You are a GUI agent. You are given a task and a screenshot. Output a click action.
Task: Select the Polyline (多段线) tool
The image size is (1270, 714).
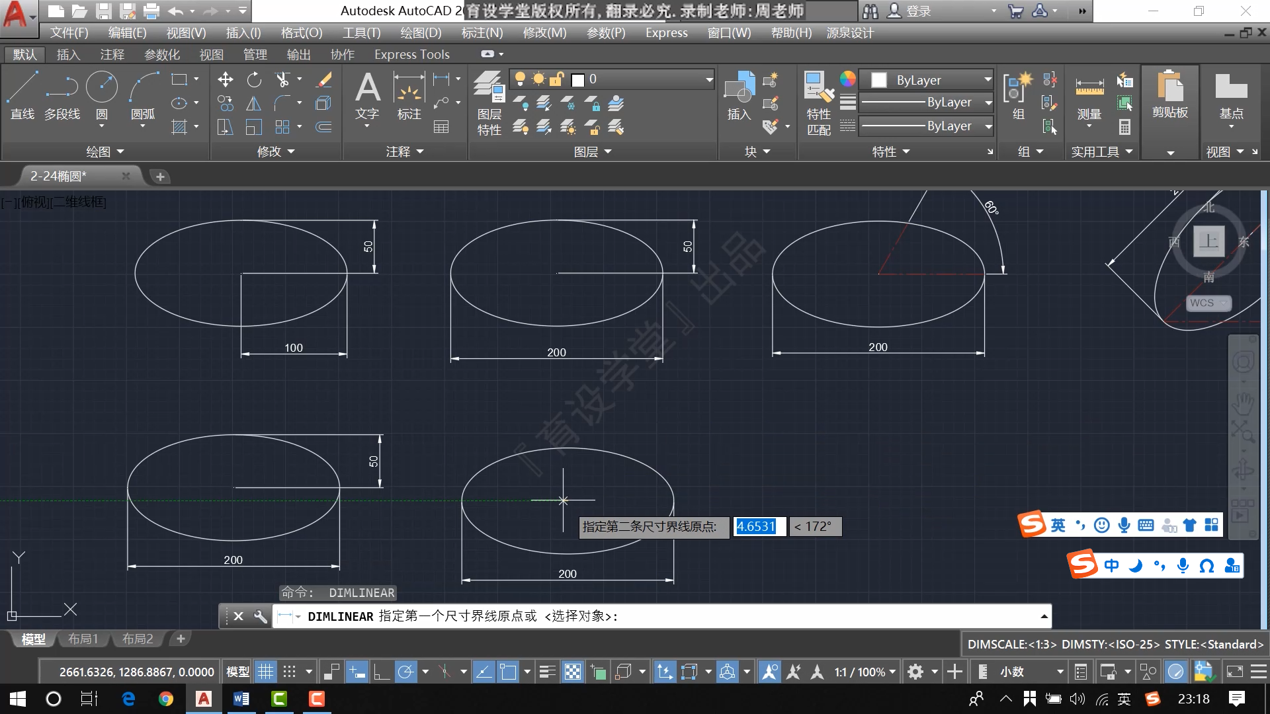[x=62, y=96]
